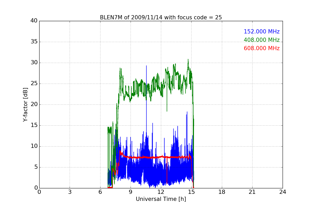The height and width of the screenshot is (209, 314).
Task: Select the 408.000 MHz legend label
Action: click(262, 40)
